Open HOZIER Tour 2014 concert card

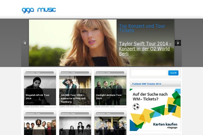[x=75, y=90]
